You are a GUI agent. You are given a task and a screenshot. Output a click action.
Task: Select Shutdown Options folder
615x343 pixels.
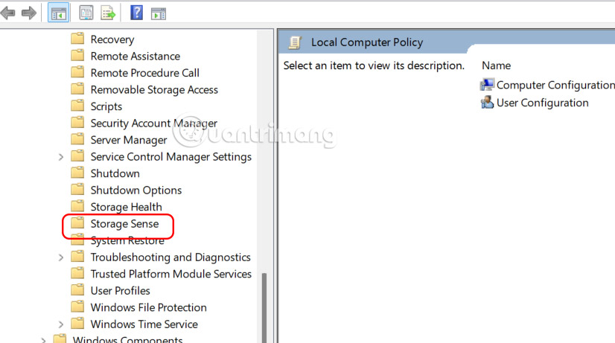coord(136,190)
